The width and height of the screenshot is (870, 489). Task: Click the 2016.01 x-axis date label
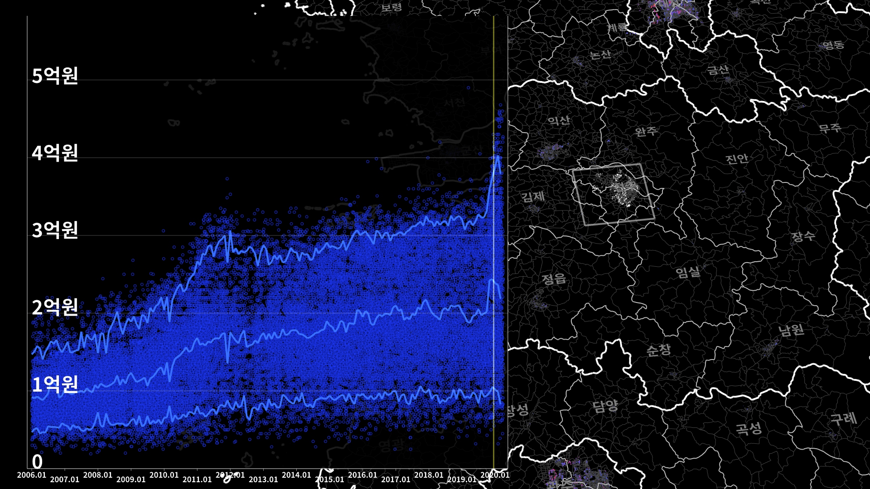362,475
